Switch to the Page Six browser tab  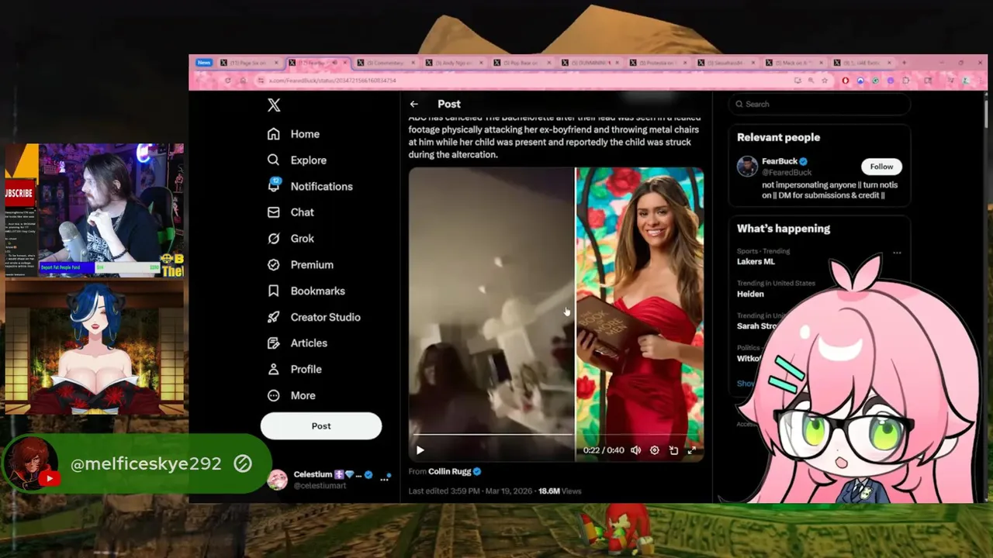point(248,63)
